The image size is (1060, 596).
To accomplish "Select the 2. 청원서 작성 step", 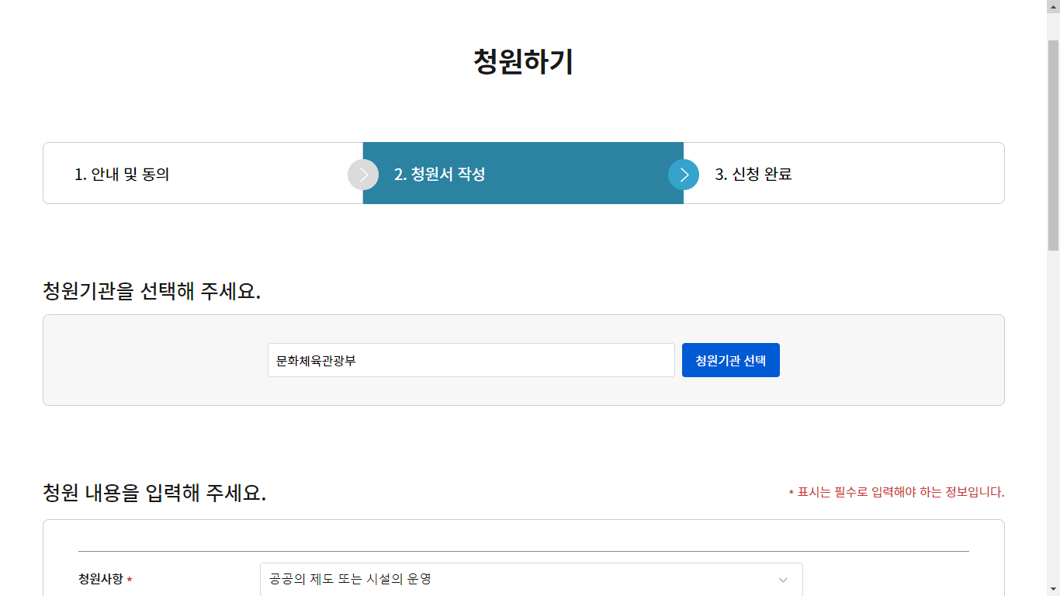I will tap(439, 175).
